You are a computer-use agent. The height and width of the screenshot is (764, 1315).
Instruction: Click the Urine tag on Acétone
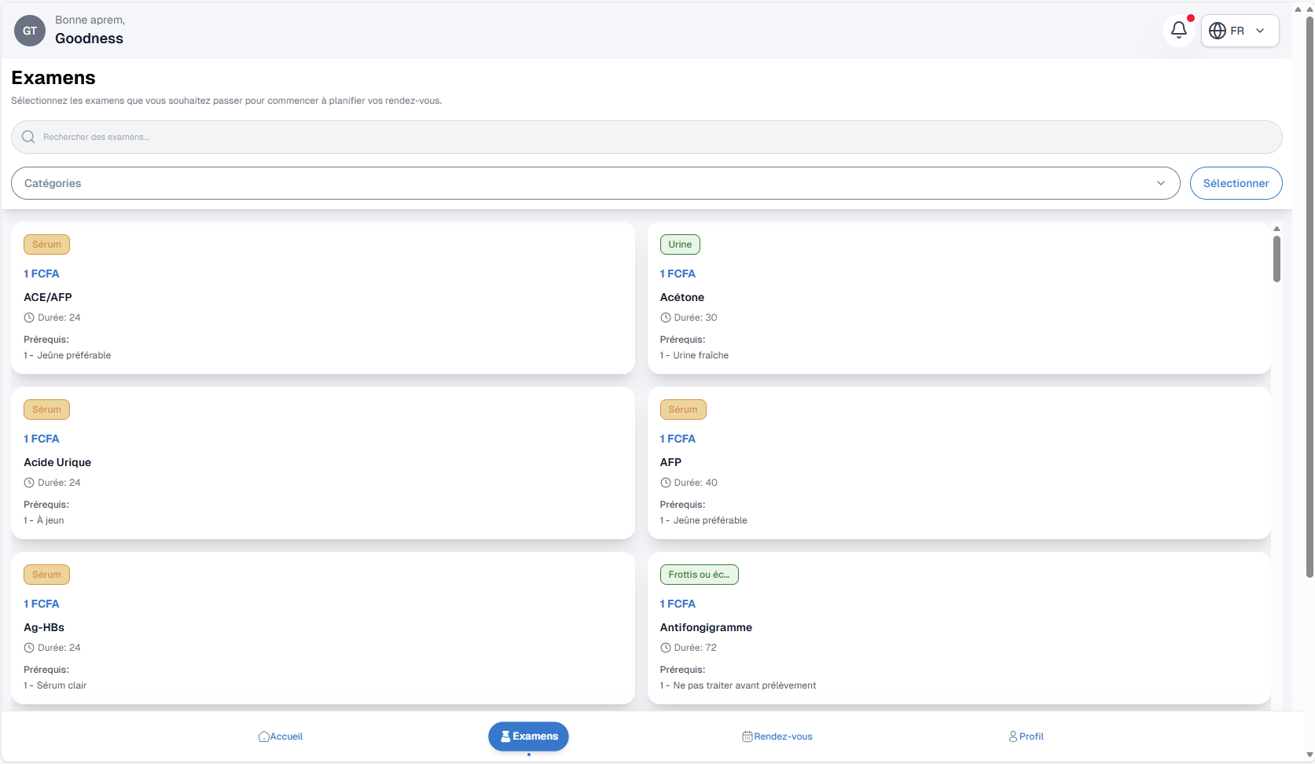(x=679, y=244)
